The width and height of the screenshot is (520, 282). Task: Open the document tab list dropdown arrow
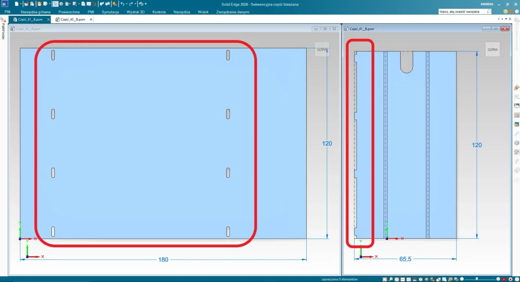click(x=506, y=19)
